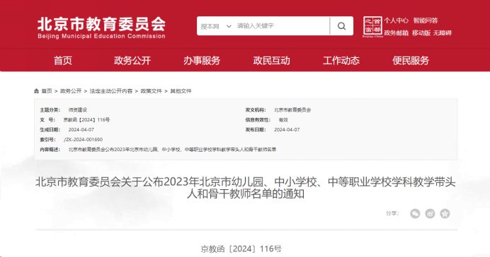This screenshot has width=490, height=257.
Task: Select the document number 京教函【2024】116号
Action: [x=86, y=119]
